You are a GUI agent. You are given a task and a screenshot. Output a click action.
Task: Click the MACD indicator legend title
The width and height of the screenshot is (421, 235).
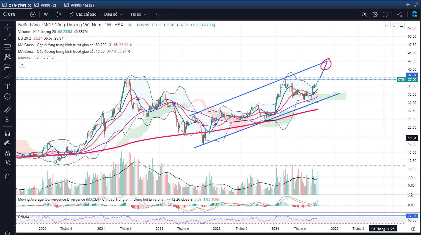105,199
